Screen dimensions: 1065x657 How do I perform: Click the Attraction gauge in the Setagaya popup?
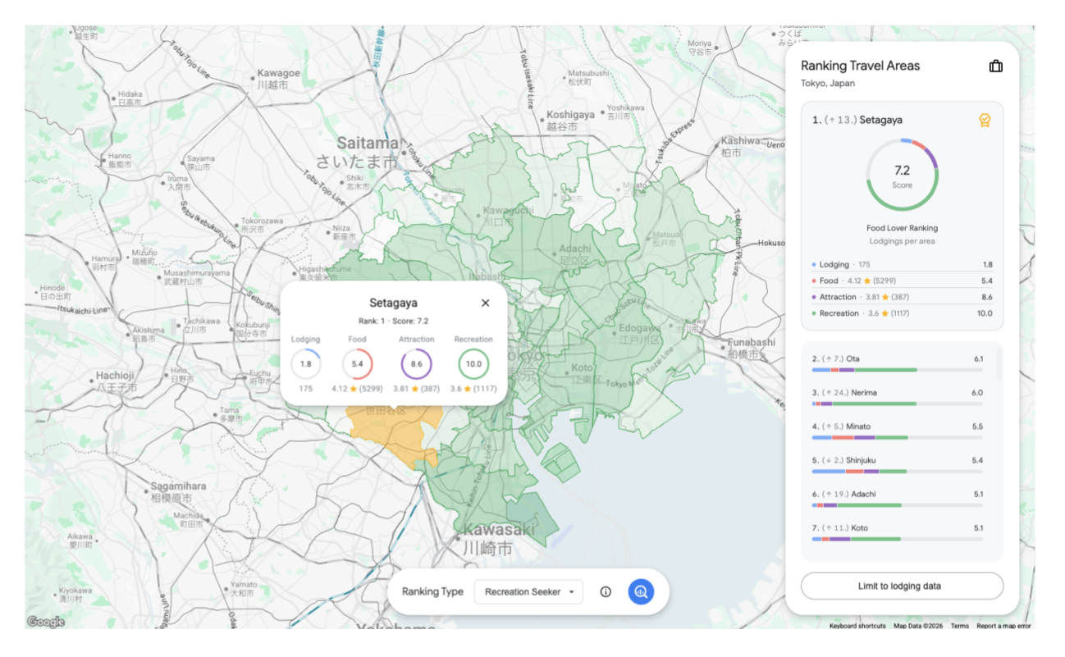[416, 363]
